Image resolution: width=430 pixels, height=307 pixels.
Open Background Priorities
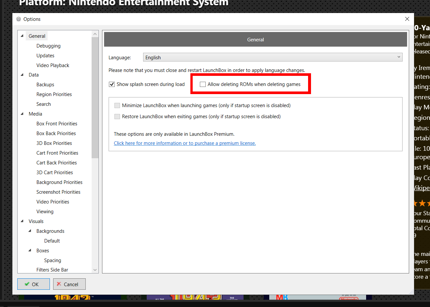click(x=59, y=182)
